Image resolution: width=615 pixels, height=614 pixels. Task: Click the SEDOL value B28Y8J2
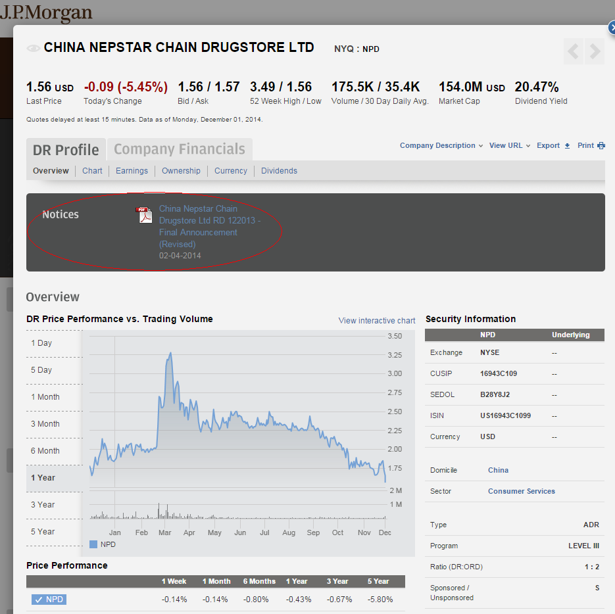coord(495,394)
